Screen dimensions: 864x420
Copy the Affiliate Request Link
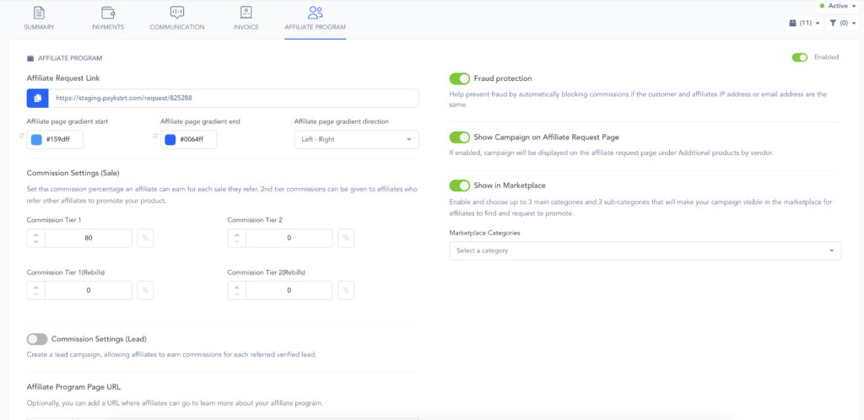coord(37,99)
